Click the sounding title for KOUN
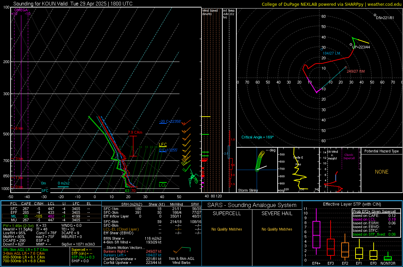 73,4
